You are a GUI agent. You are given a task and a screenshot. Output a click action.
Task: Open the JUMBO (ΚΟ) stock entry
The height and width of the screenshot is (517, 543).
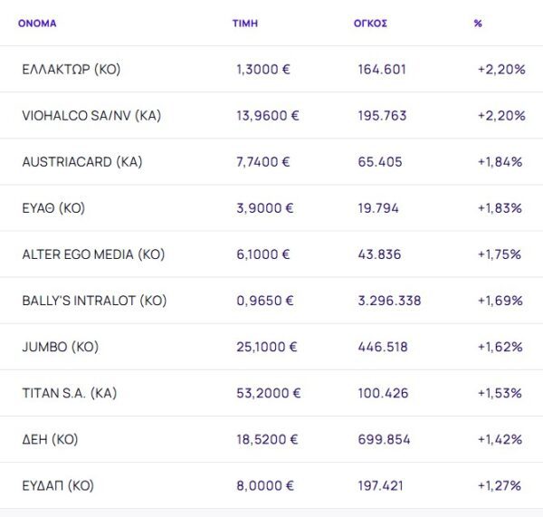point(60,347)
